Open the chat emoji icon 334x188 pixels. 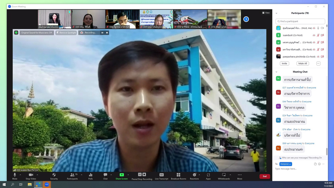pyautogui.click(x=319, y=164)
